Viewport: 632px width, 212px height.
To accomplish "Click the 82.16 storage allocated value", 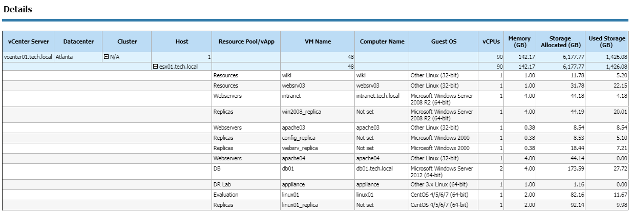I will point(576,195).
